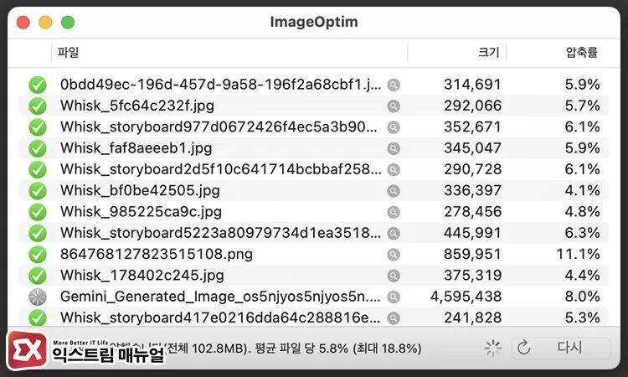628x377 pixels.
Task: Click green checkmark for Whisk_178402c245.jpg
Action: (38, 276)
